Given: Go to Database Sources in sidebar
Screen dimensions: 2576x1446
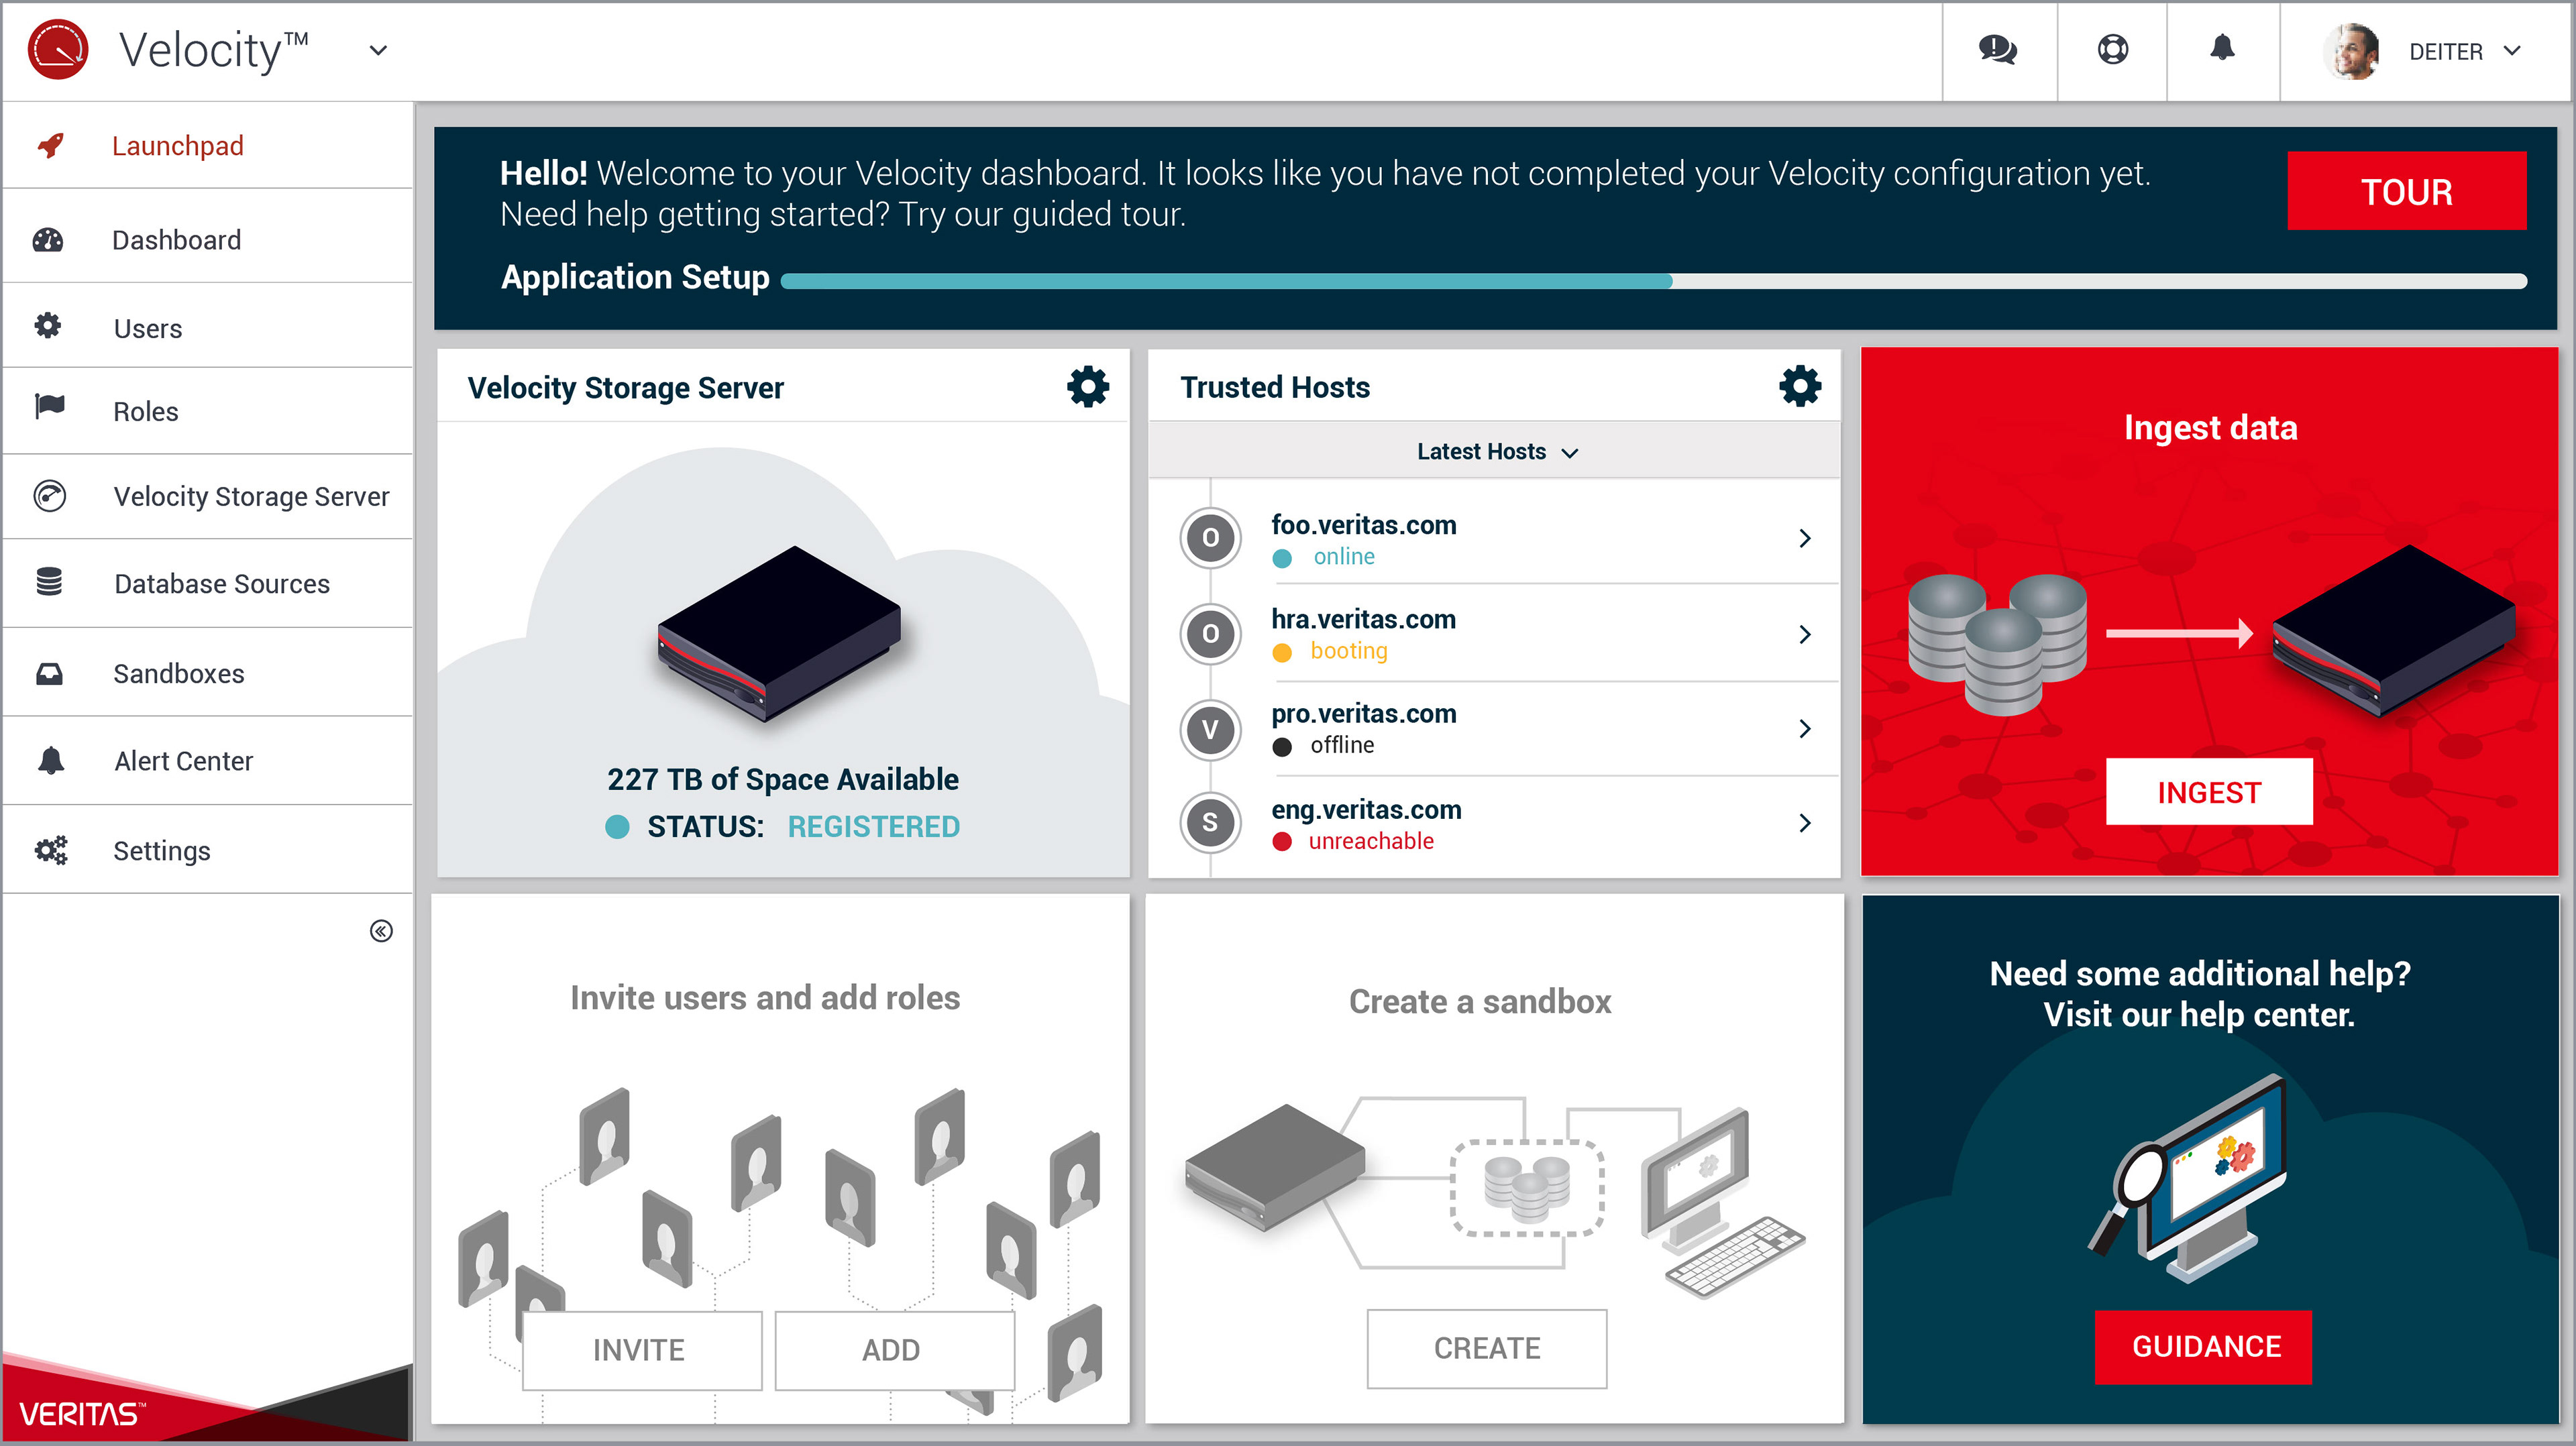Looking at the screenshot, I should [x=221, y=584].
